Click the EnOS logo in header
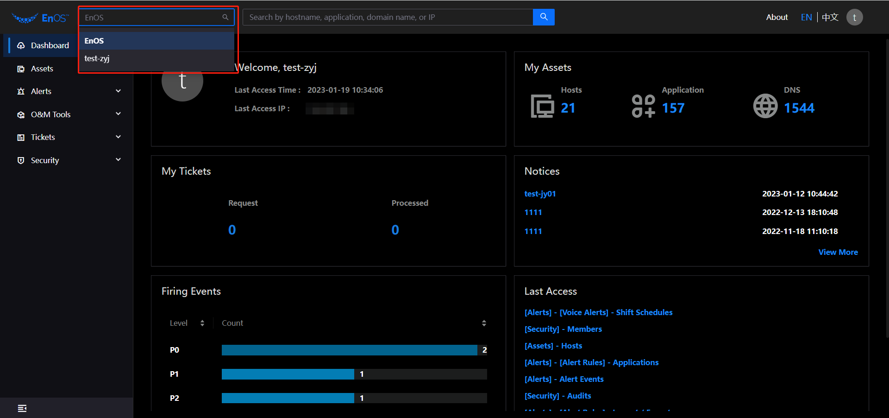The image size is (889, 418). coord(40,18)
